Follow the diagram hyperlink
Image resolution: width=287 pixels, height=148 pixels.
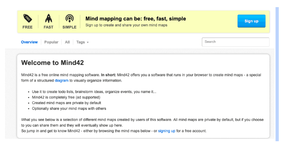(x=62, y=81)
